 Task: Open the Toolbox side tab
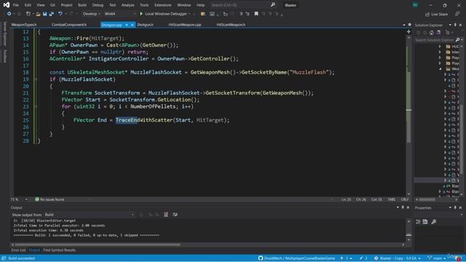click(x=4, y=55)
